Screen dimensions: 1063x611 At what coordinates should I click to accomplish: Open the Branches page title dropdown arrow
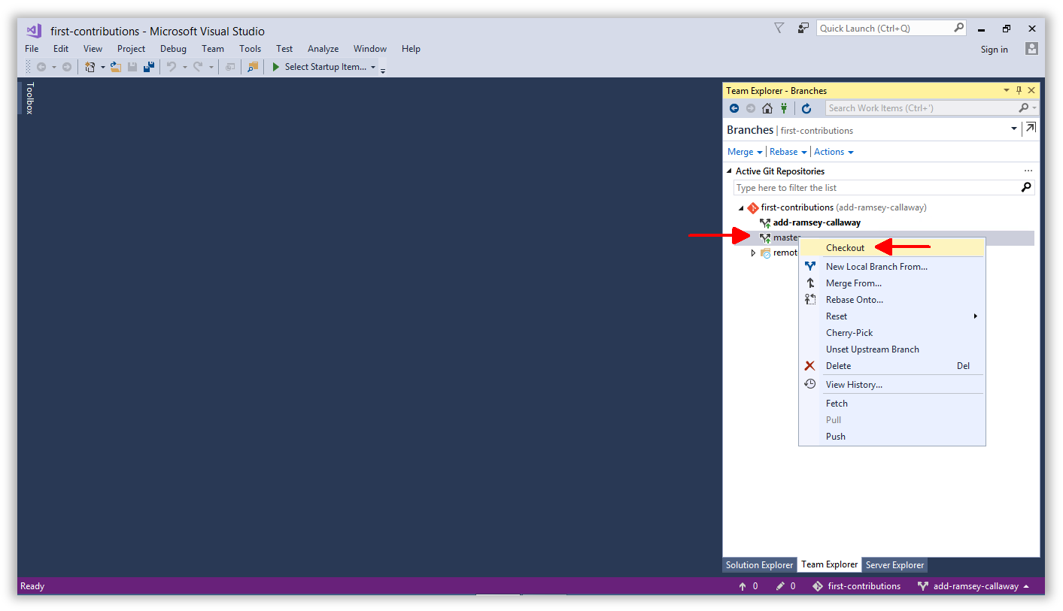coord(1014,129)
